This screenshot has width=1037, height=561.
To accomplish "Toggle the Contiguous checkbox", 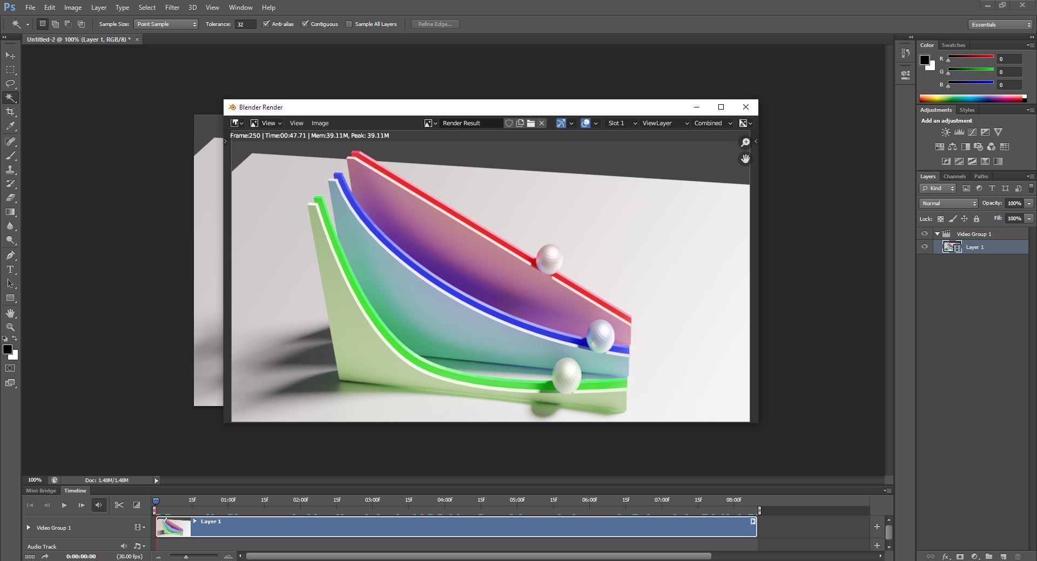I will coord(305,24).
